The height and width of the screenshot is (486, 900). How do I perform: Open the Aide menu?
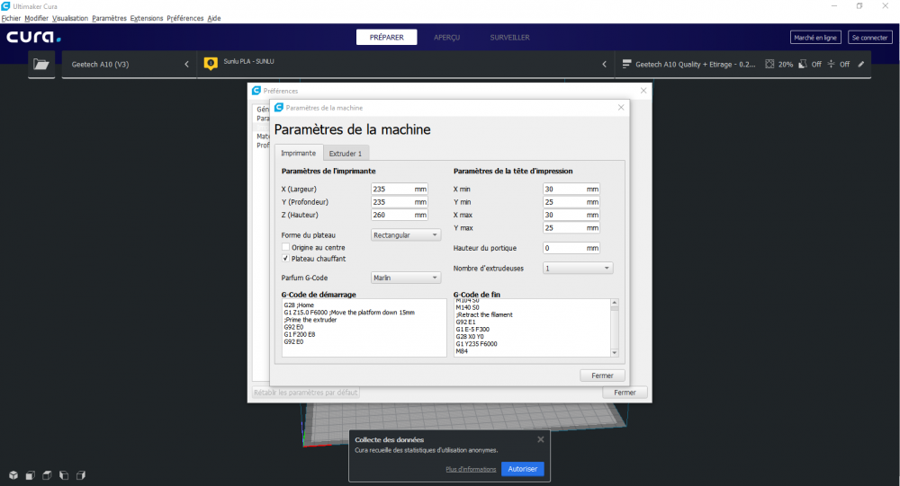(214, 18)
